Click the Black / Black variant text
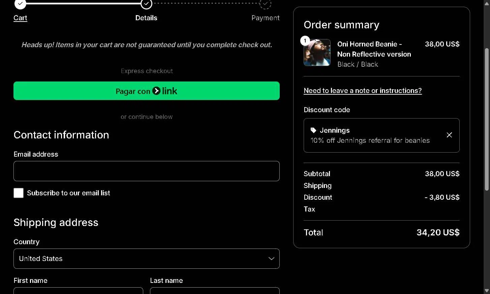Viewport: 490px width, 294px height. coord(358,64)
